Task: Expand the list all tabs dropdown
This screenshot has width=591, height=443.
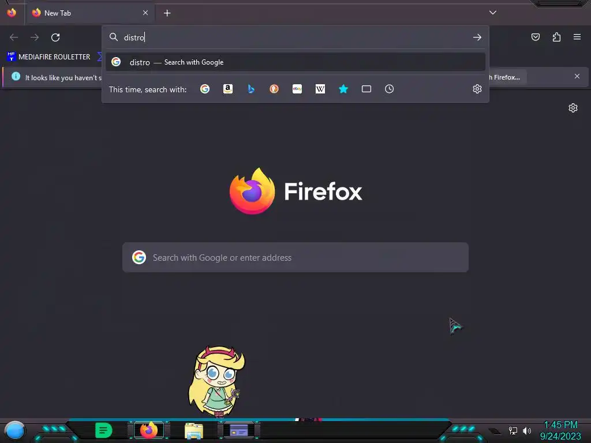Action: point(493,13)
